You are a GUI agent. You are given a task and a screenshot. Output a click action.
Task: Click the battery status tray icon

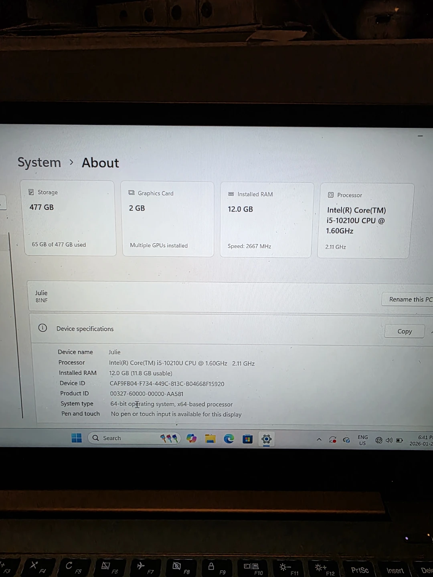399,440
